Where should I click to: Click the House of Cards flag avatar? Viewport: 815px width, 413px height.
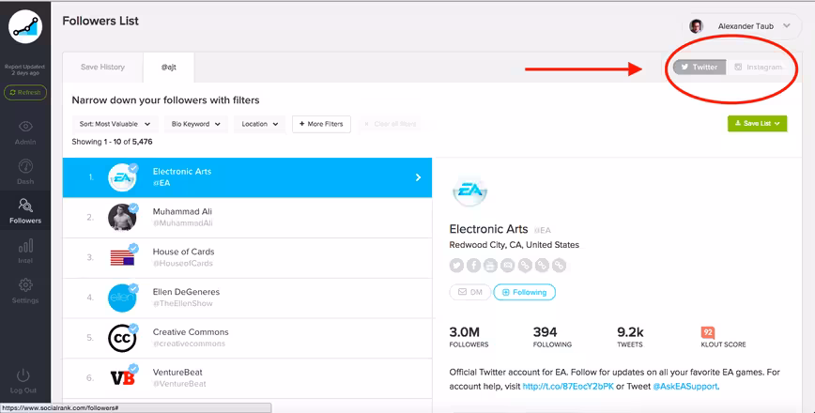[x=122, y=258]
